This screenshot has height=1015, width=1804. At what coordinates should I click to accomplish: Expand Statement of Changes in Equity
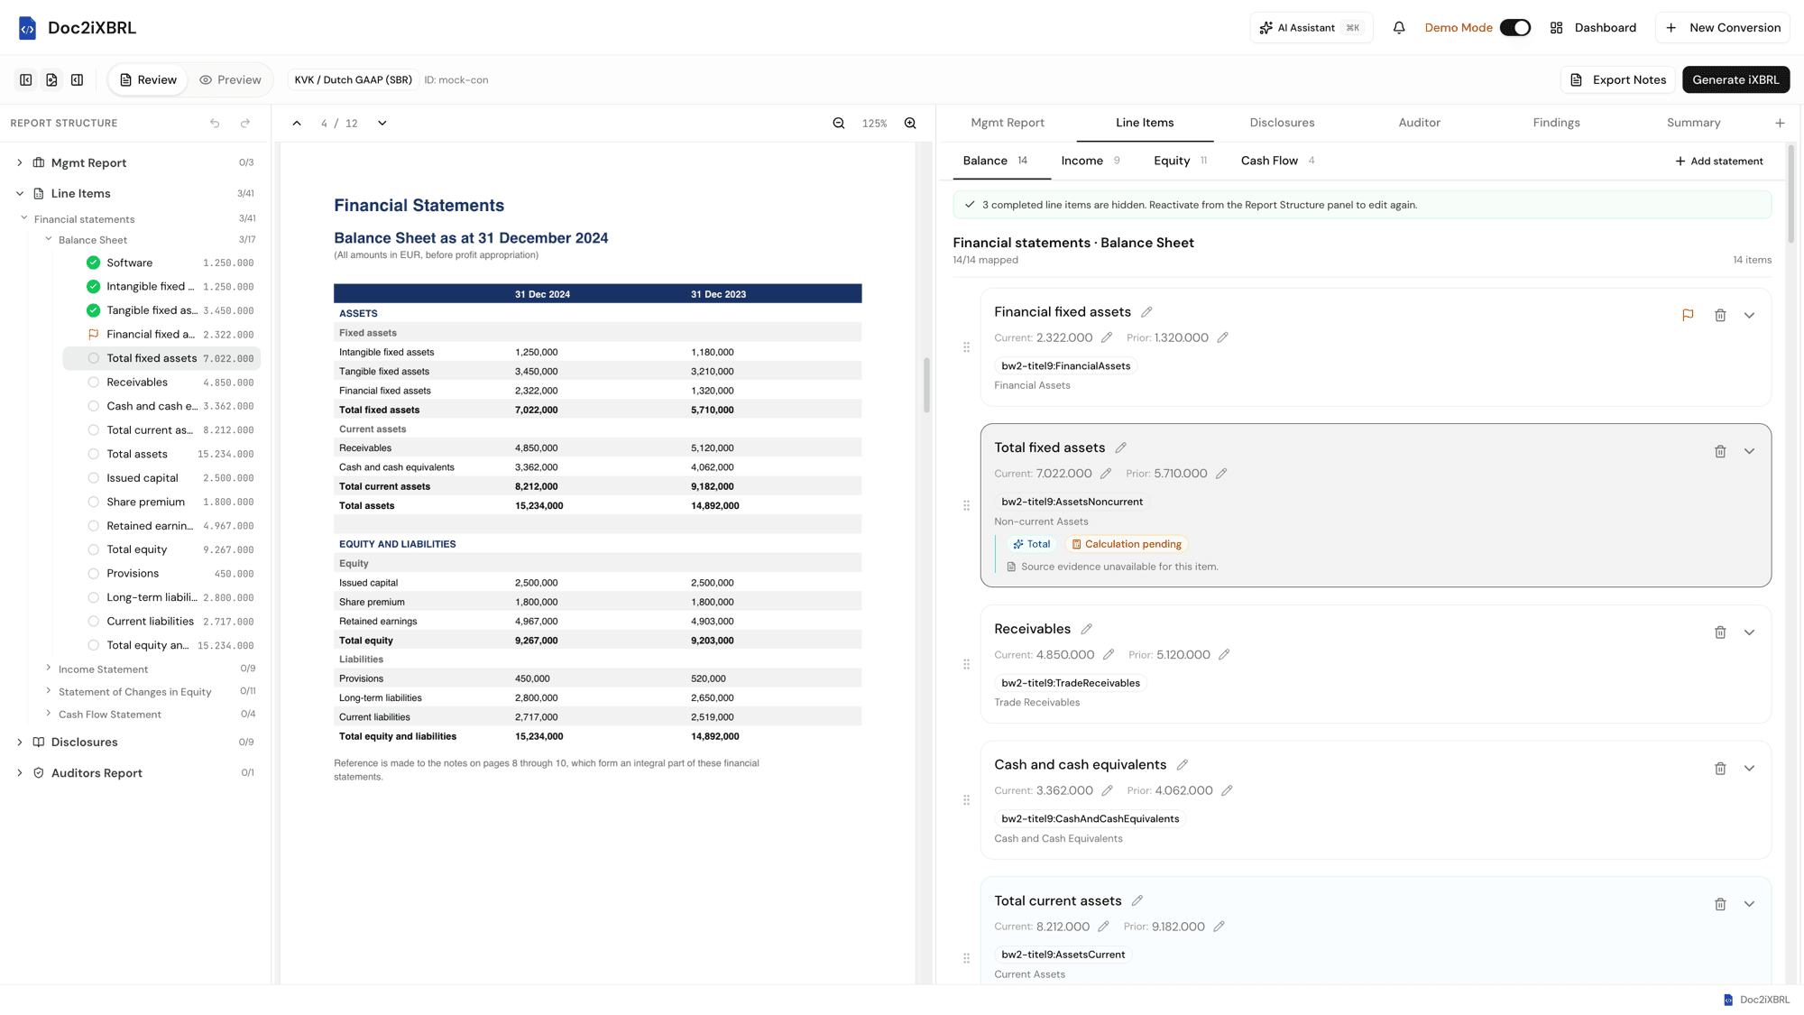[x=49, y=691]
